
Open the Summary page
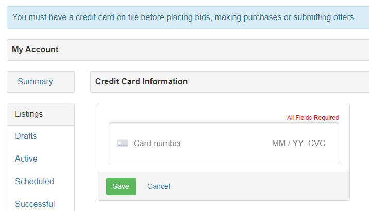pos(35,81)
